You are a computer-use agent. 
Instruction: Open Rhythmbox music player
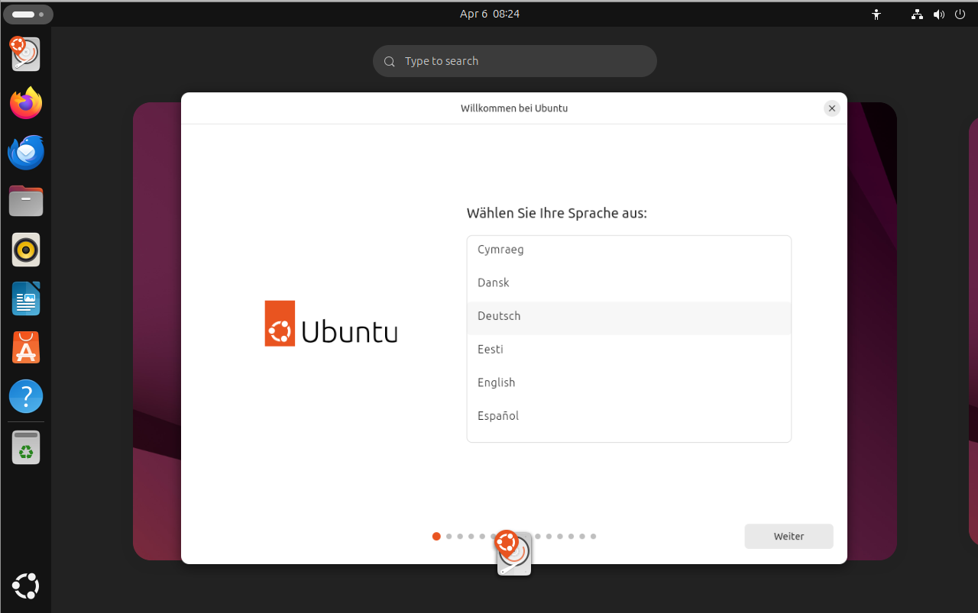(26, 250)
